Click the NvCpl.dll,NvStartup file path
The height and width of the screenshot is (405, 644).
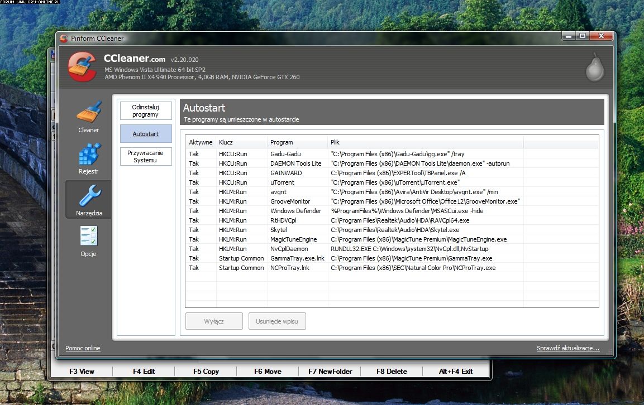pyautogui.click(x=409, y=249)
